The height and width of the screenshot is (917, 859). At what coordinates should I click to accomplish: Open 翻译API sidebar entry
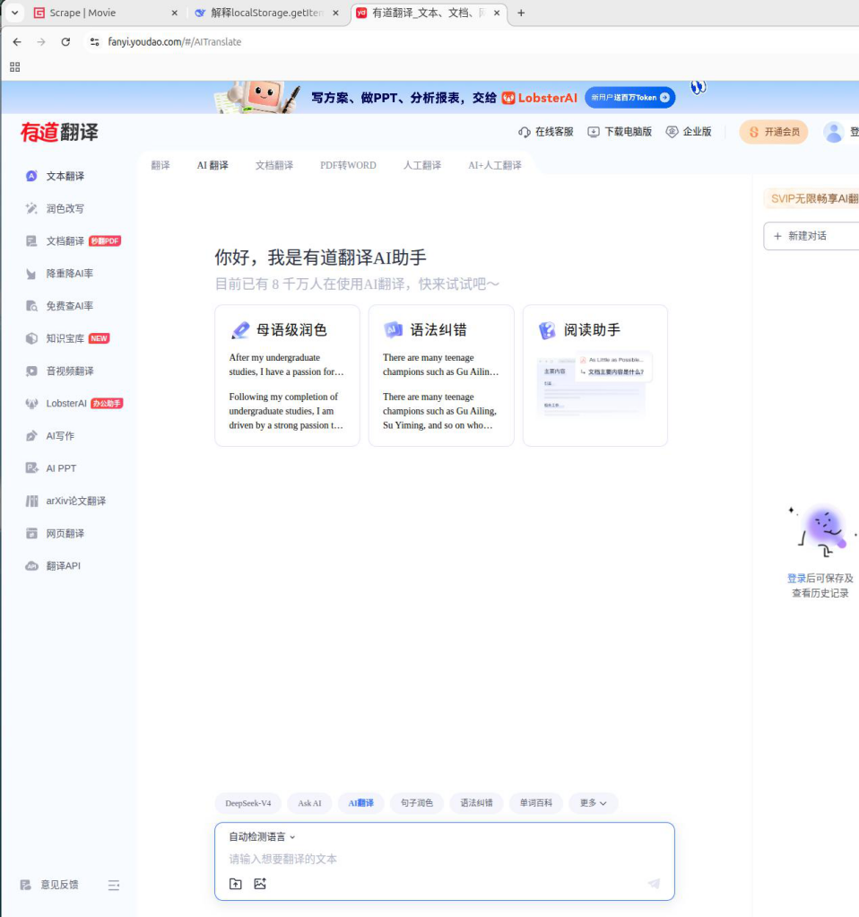(x=53, y=566)
